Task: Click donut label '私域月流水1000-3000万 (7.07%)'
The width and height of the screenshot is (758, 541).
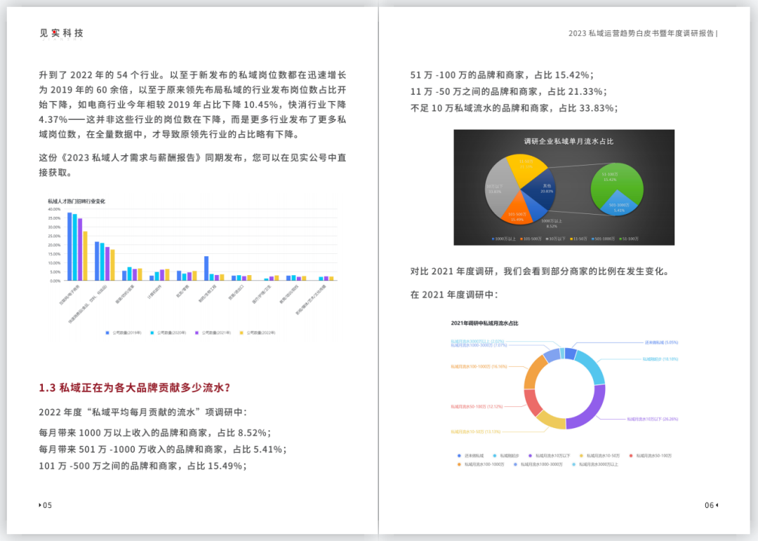Action: pyautogui.click(x=479, y=345)
